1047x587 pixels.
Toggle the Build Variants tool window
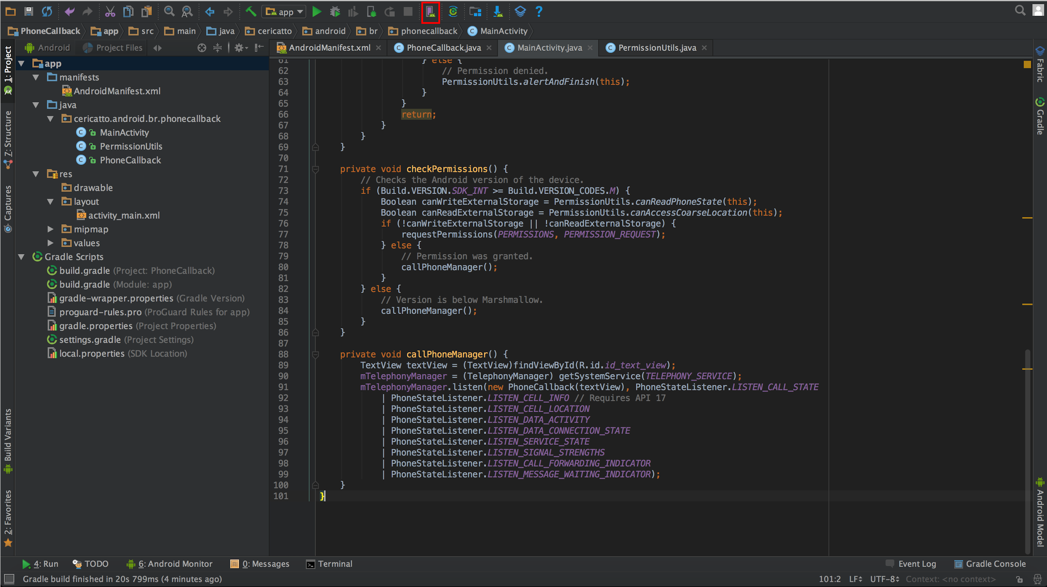8,441
